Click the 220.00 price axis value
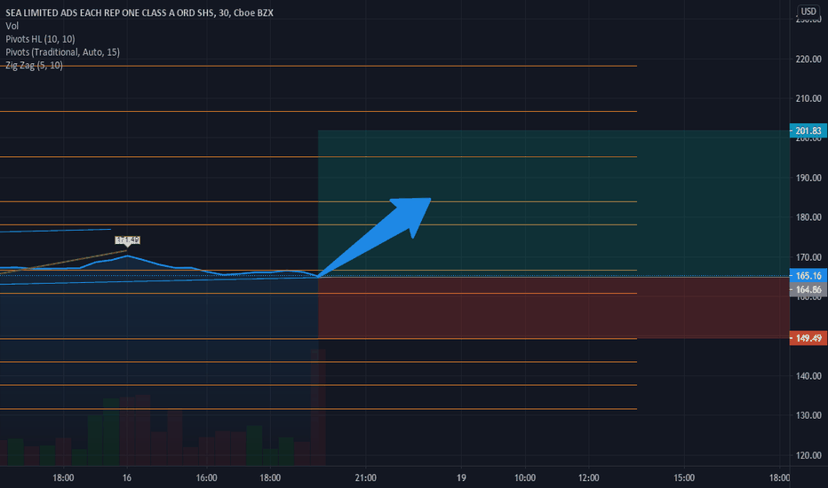The image size is (828, 488). pyautogui.click(x=808, y=59)
